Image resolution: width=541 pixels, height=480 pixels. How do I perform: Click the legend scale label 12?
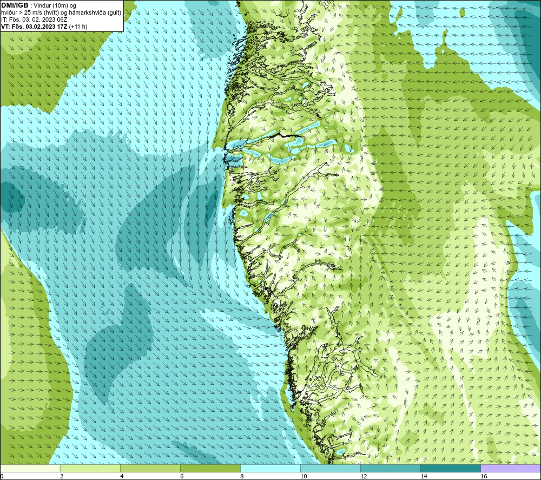click(364, 476)
